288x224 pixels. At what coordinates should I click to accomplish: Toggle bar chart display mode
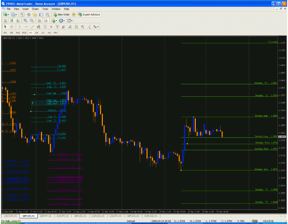pos(6,21)
